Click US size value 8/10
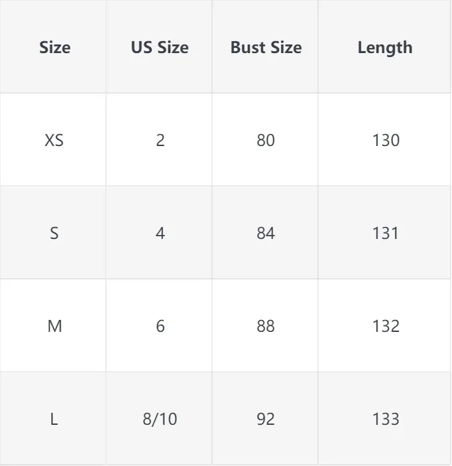This screenshot has width=452, height=466. click(160, 419)
